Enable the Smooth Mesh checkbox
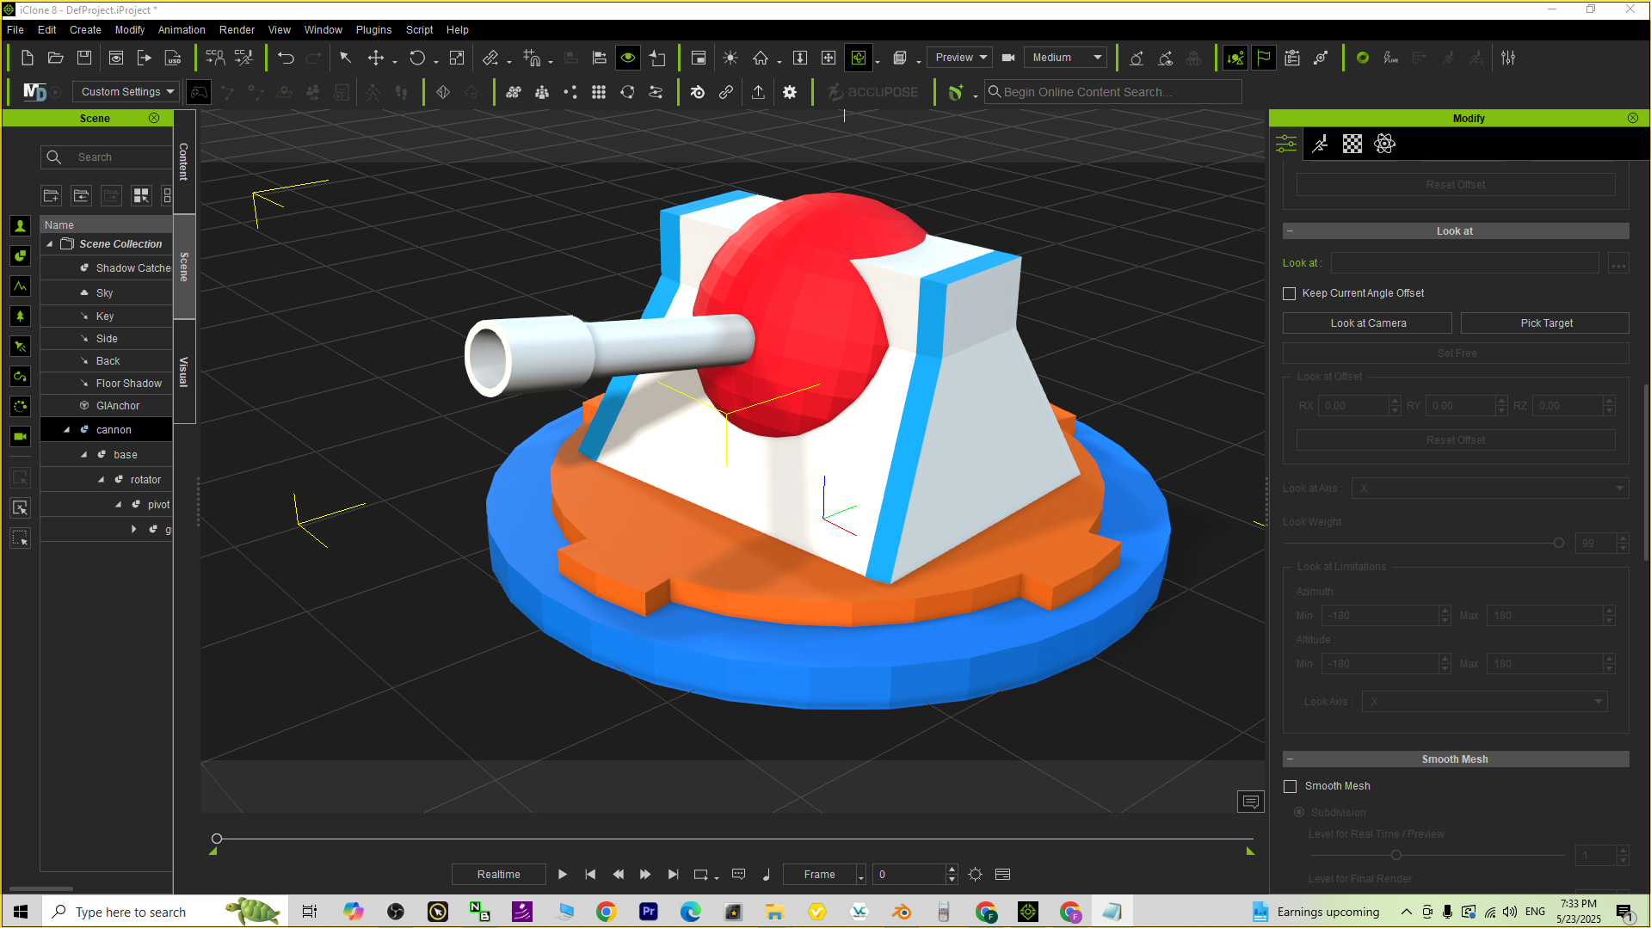1651x928 pixels. click(1290, 786)
